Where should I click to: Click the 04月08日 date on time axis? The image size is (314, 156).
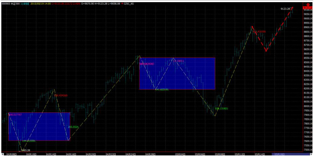(11, 154)
